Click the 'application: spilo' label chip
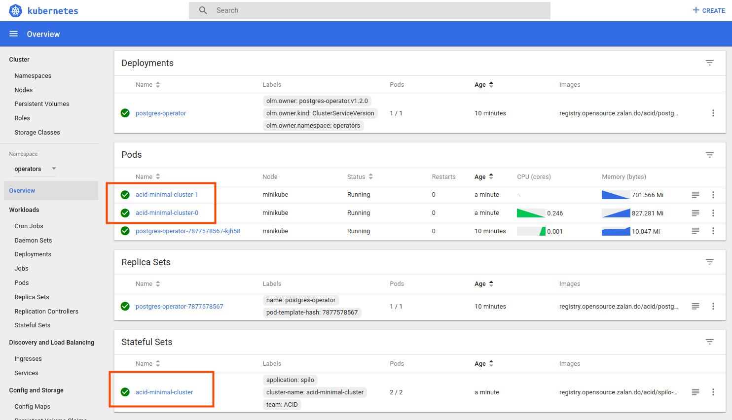The image size is (732, 420). (x=290, y=380)
